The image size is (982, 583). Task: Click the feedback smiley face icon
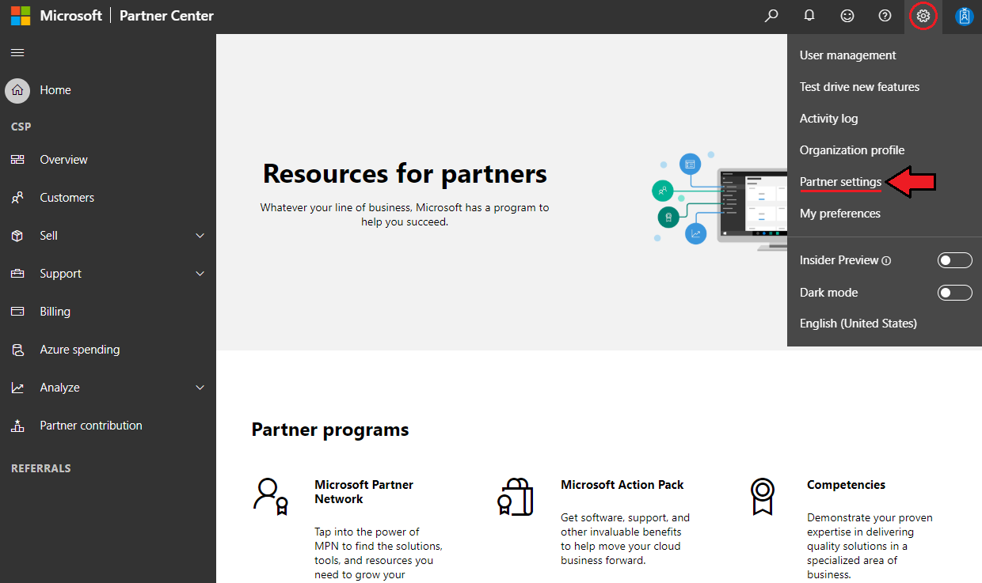click(847, 16)
